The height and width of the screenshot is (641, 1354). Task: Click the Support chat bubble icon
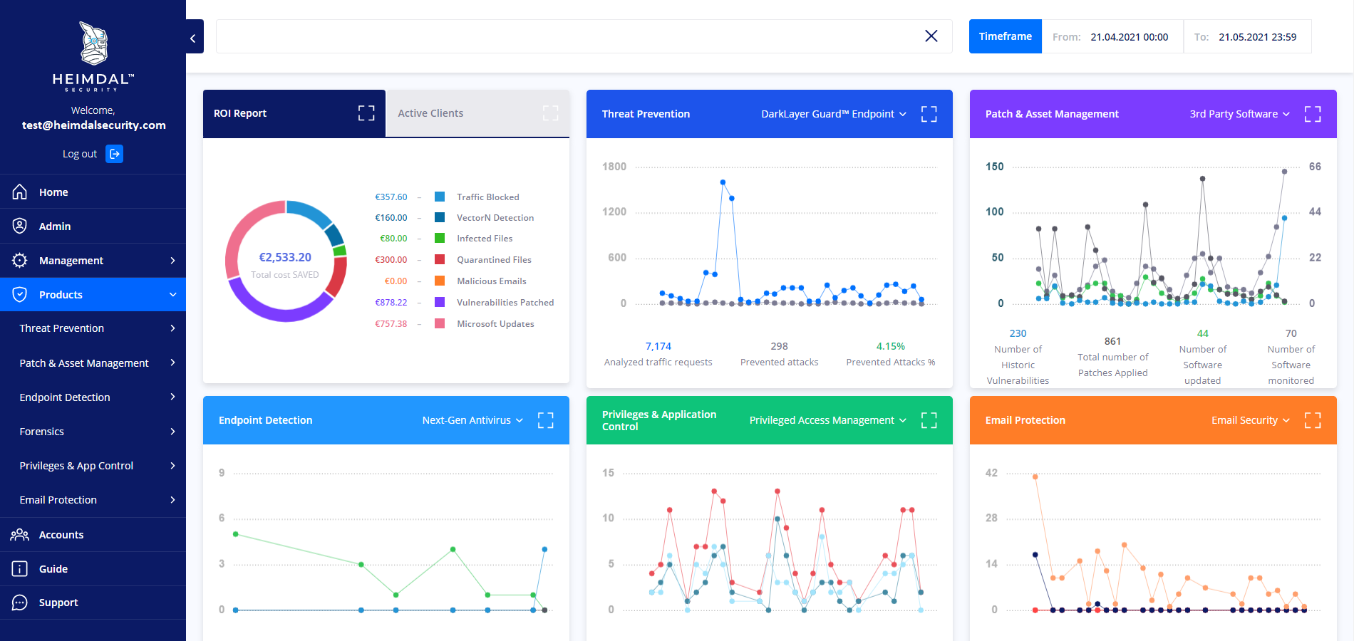(x=20, y=603)
